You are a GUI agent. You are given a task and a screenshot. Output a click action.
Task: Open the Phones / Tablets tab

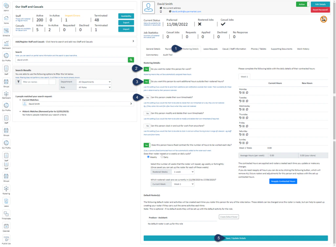259,49
